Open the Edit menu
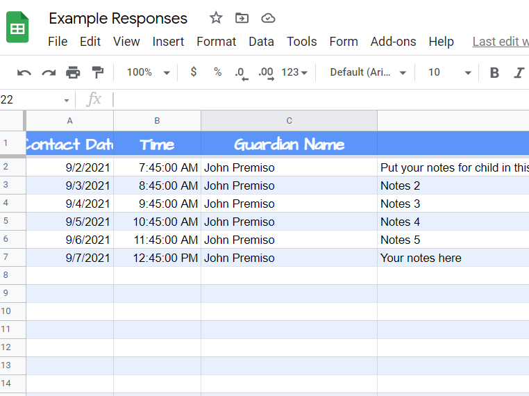The width and height of the screenshot is (529, 396). 90,42
